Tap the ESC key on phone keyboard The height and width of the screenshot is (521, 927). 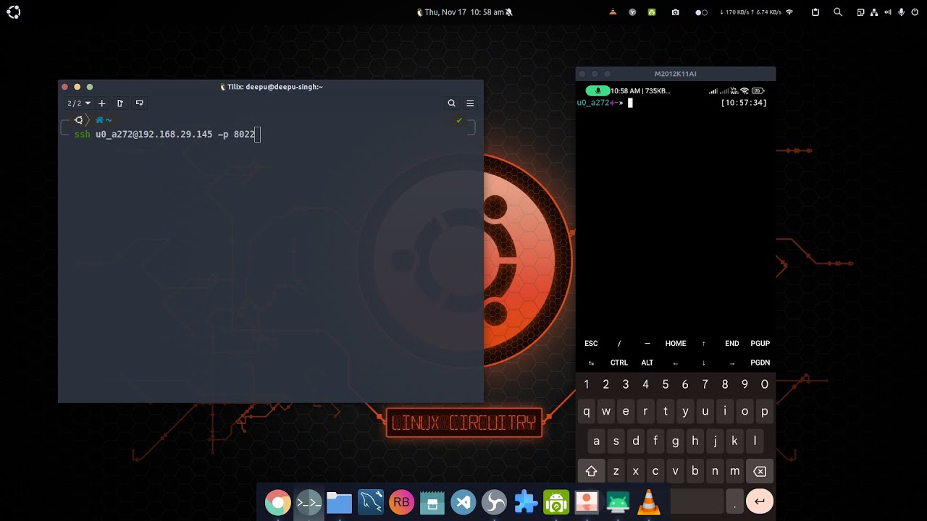coord(591,344)
